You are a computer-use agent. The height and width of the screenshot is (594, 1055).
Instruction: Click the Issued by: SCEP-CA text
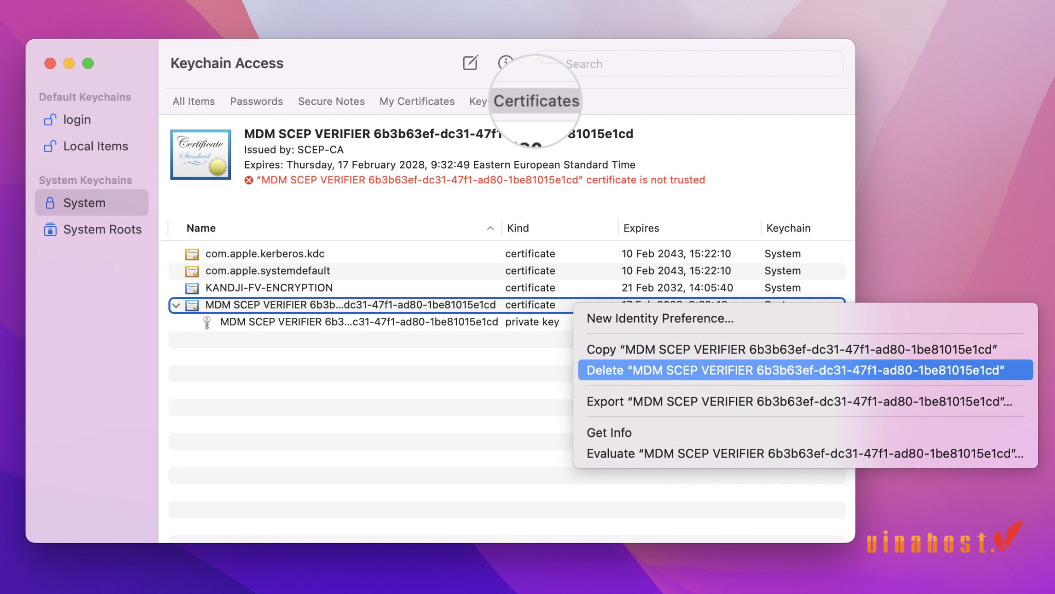coord(294,150)
